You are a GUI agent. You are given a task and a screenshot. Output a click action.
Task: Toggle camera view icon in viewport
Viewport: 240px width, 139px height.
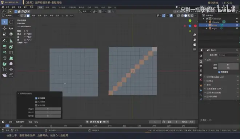tap(195, 45)
